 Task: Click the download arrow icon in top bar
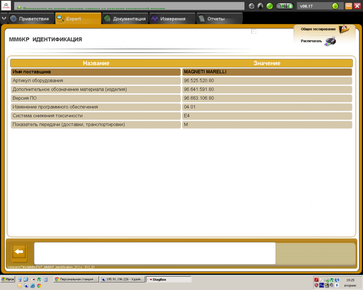pyautogui.click(x=251, y=6)
